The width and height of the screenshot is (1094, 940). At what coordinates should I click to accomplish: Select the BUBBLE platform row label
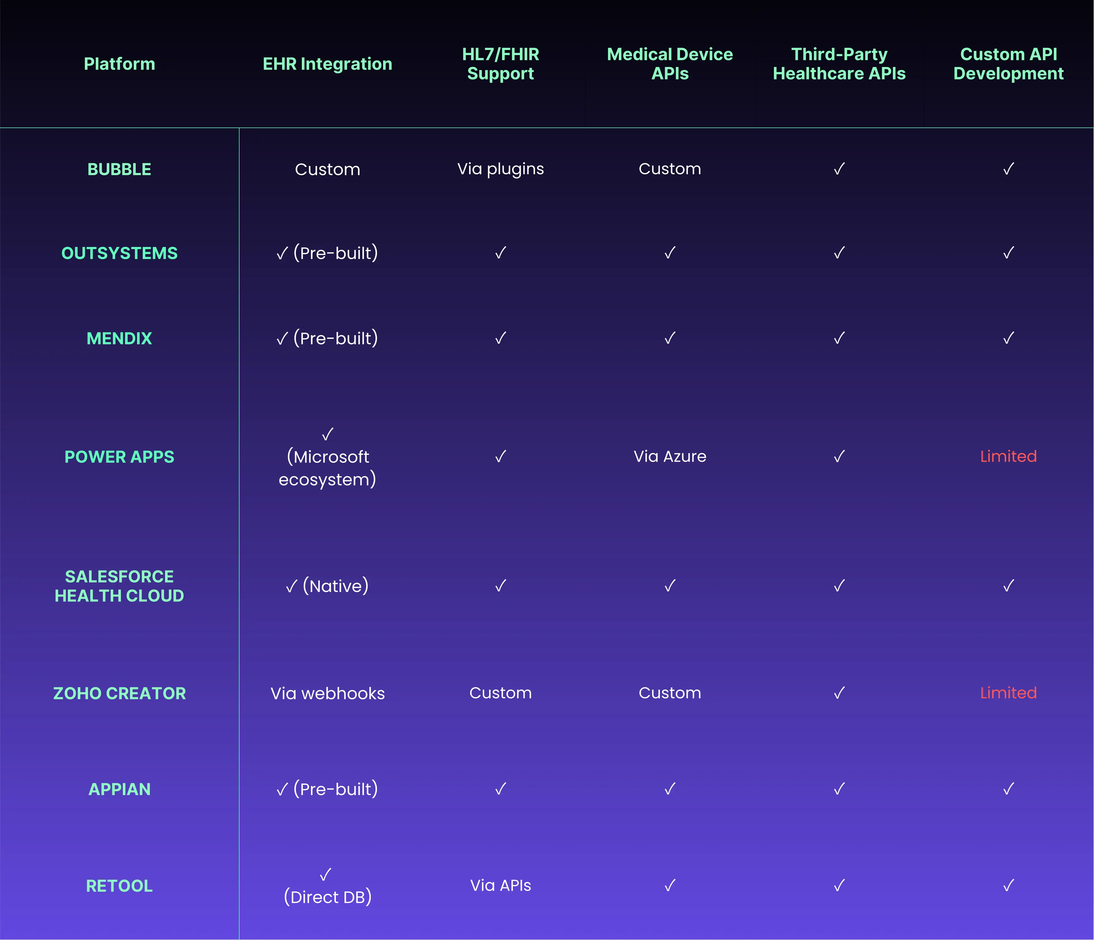119,169
